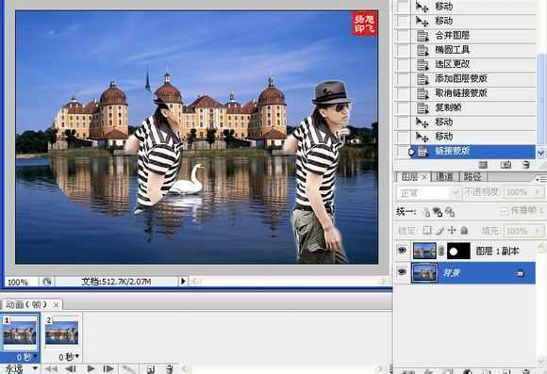The height and width of the screenshot is (374, 547).
Task: Click the history state marker beside 链接蒙版
Action: (411, 152)
